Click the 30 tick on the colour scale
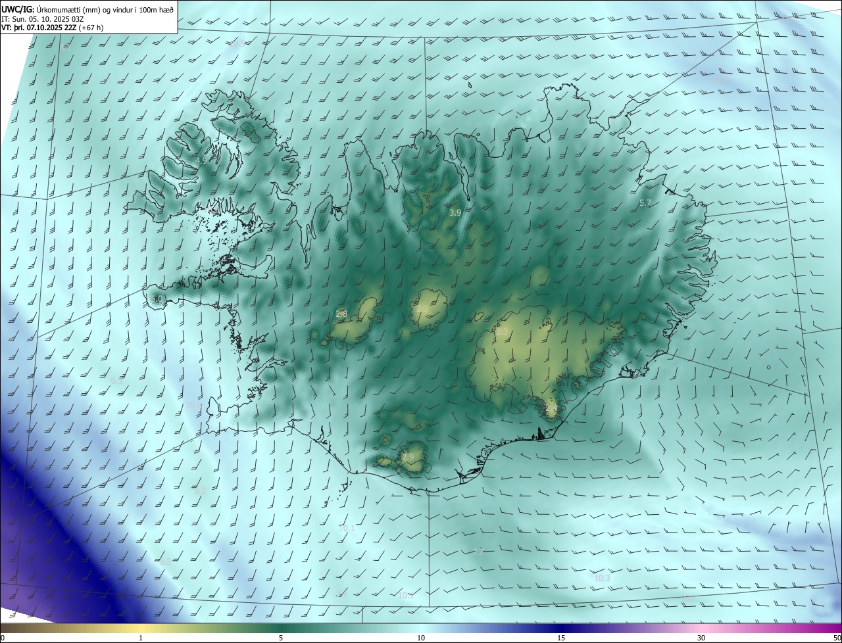 pyautogui.click(x=701, y=638)
